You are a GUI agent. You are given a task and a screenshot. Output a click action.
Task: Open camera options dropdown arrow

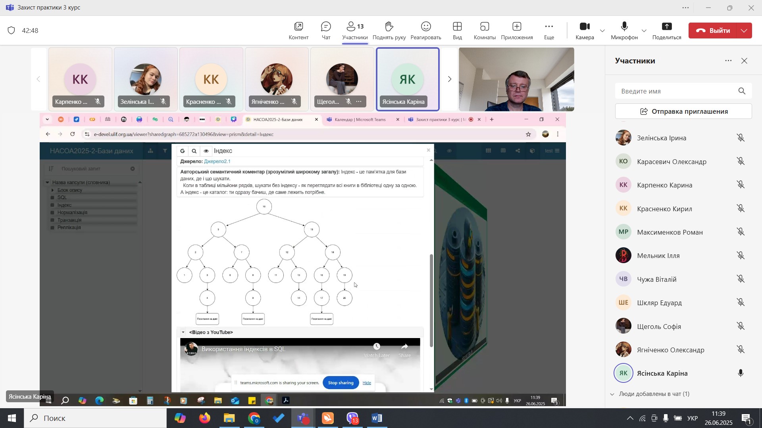[x=602, y=31]
